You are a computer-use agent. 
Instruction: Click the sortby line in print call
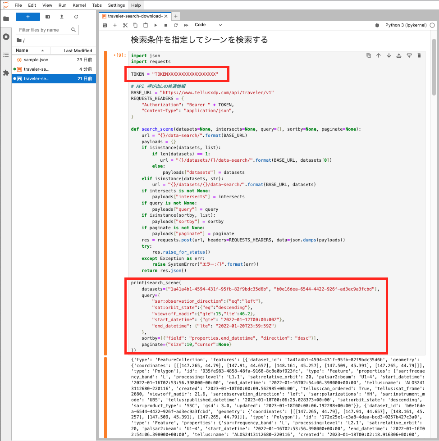[x=230, y=338]
